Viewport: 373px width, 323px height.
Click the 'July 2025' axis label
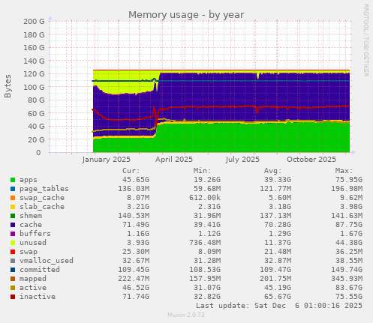(242, 160)
